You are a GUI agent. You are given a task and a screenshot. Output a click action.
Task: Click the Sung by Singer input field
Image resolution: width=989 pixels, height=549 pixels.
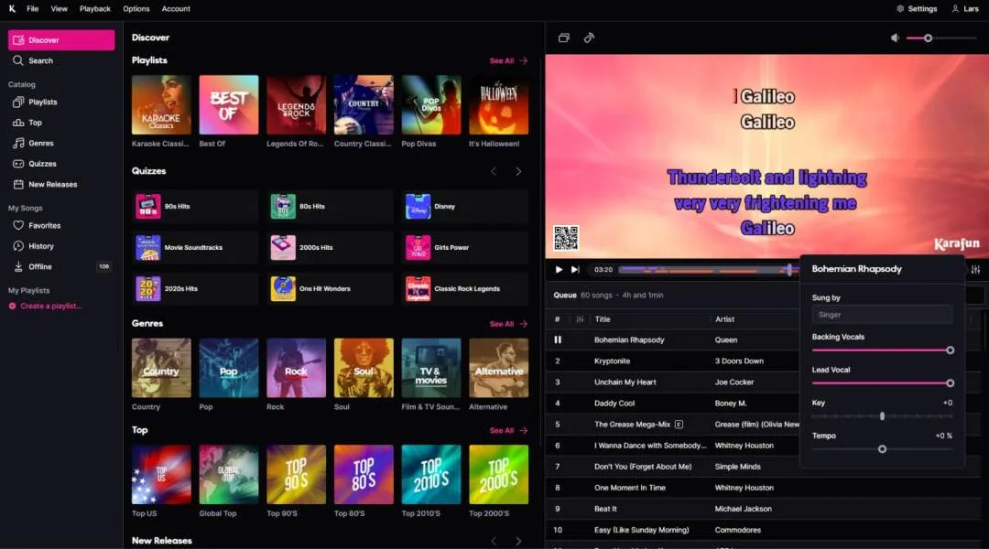coord(882,315)
